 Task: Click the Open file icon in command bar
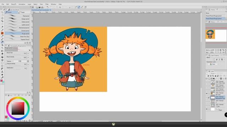click(x=39, y=7)
